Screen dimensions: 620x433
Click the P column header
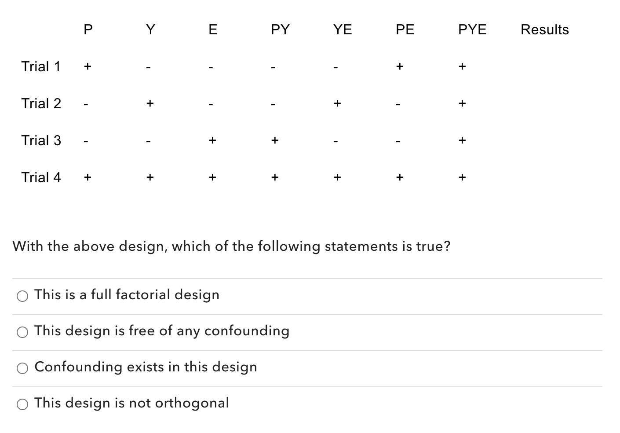click(88, 29)
